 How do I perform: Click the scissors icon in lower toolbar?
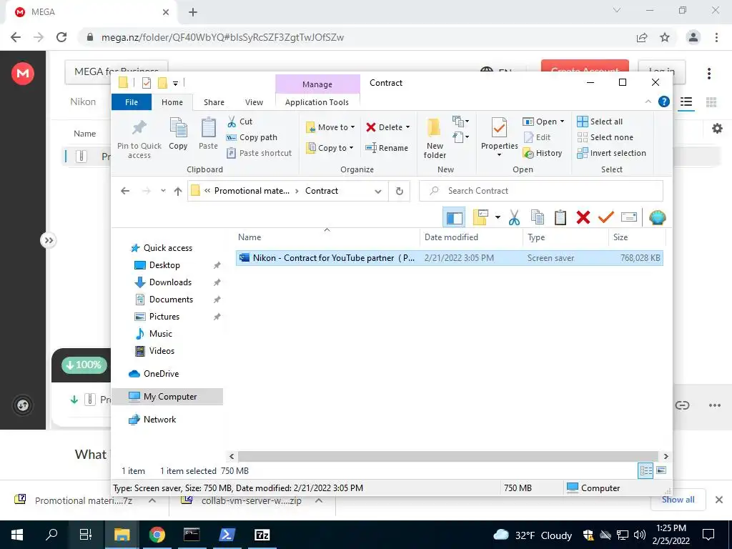pos(514,217)
